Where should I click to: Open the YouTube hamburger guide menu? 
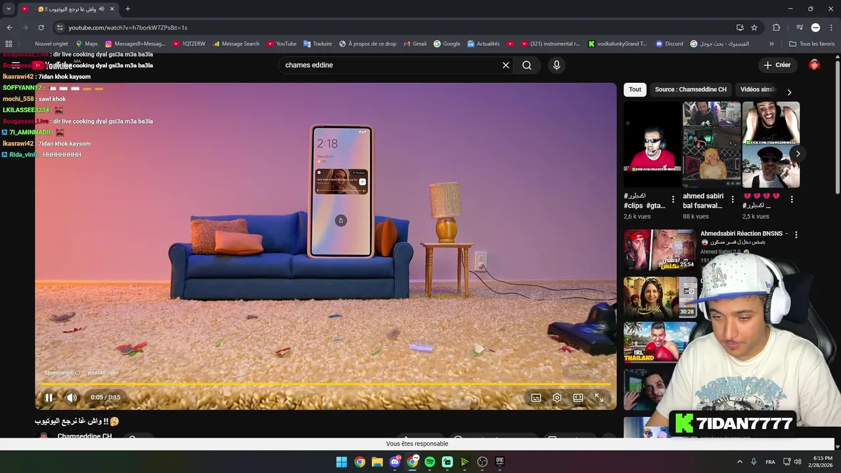pos(16,65)
